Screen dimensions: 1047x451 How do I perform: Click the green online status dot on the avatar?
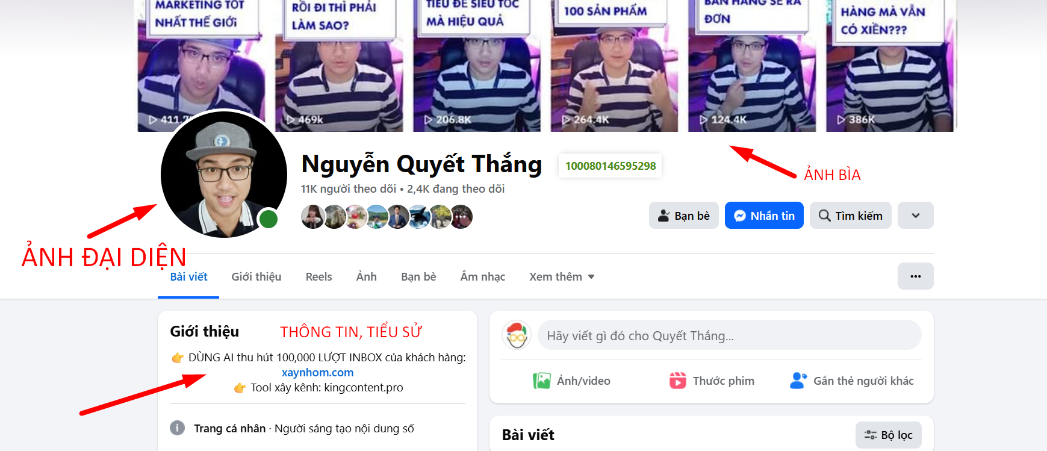[x=269, y=219]
